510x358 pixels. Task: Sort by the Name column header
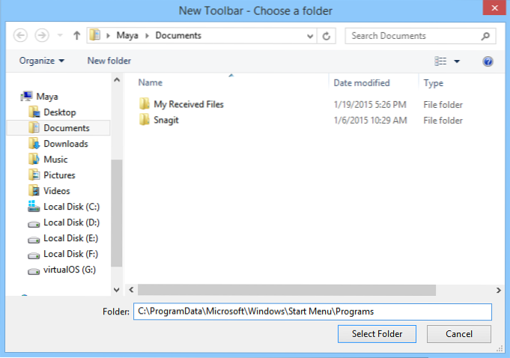tap(150, 82)
